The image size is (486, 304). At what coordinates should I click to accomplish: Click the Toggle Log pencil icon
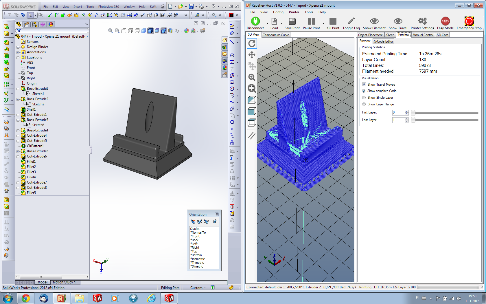click(x=351, y=21)
